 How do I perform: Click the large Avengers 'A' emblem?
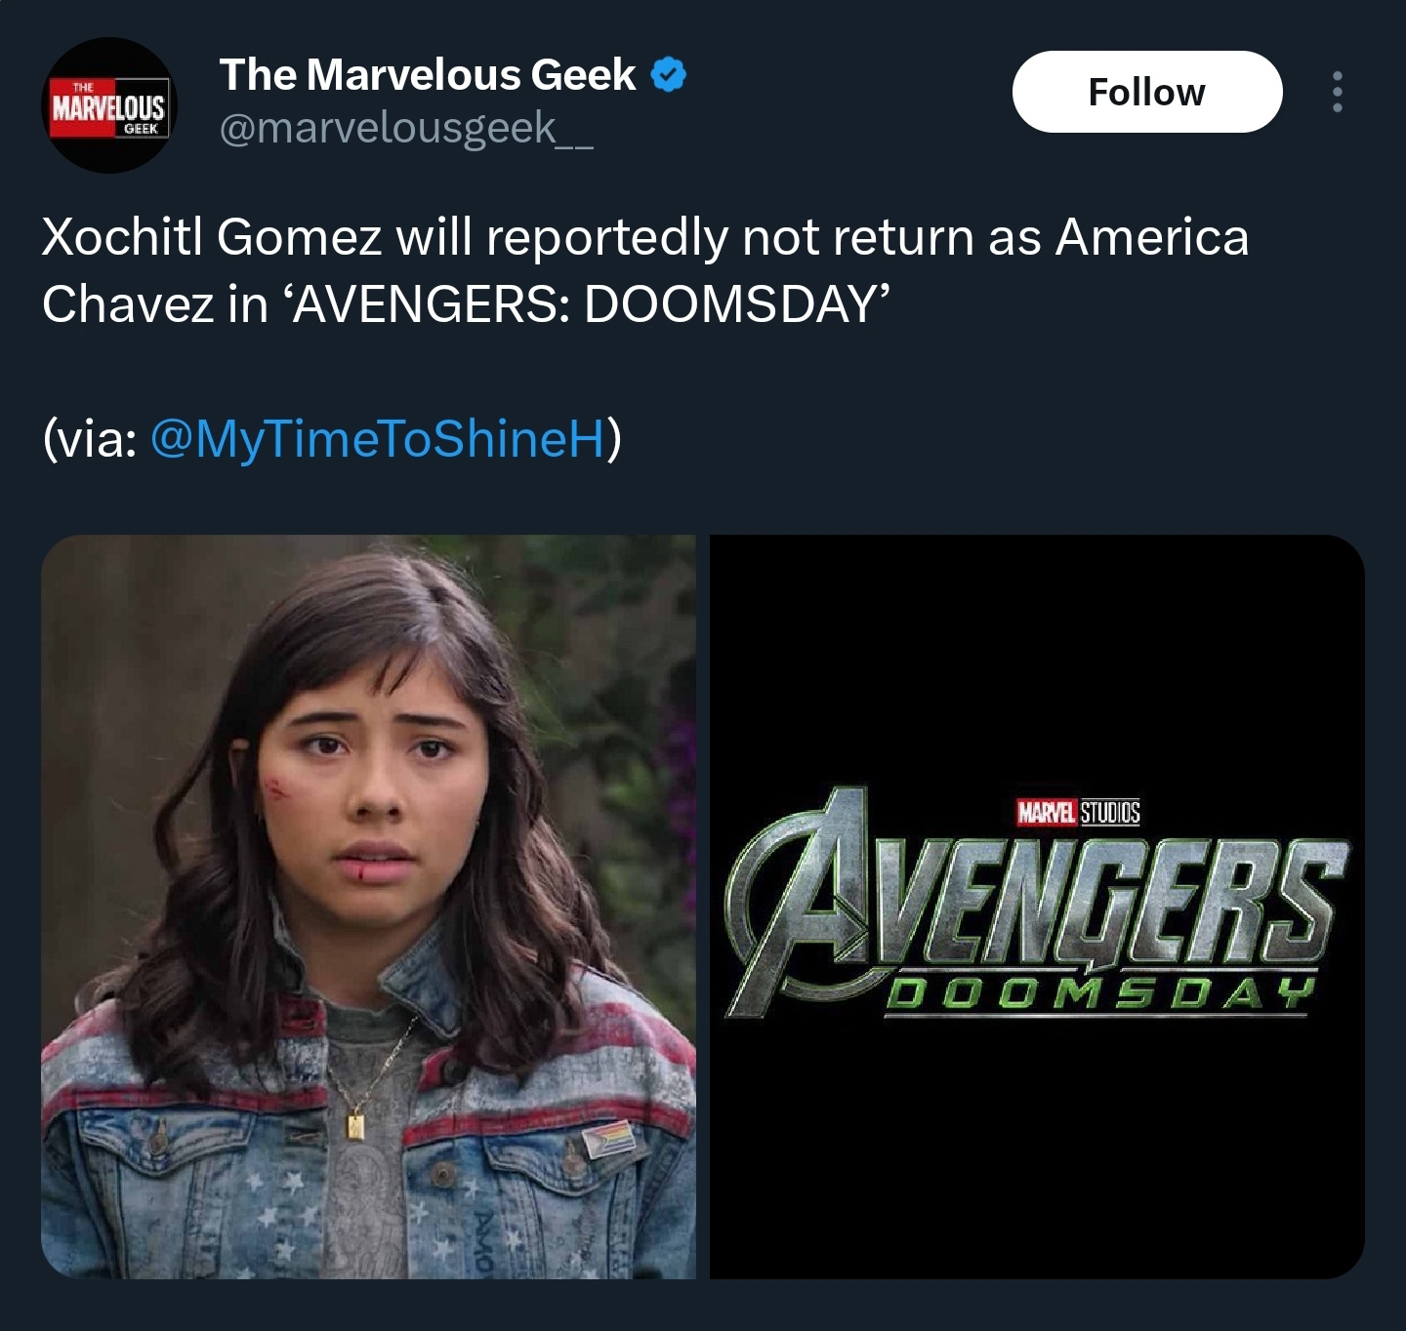pos(801,903)
